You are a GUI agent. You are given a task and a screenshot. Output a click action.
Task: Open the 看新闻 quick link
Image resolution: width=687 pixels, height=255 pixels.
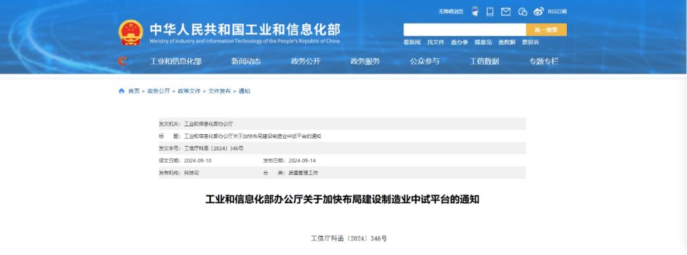click(412, 43)
